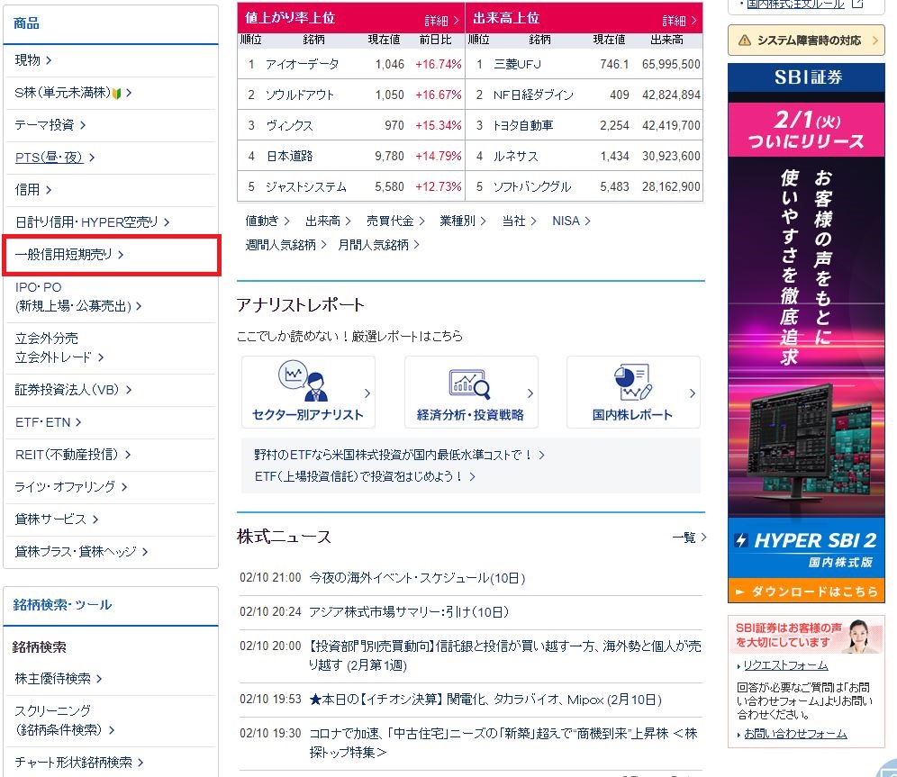Click 三菱UFJ in volume ranking
Screen dimensions: 897x777
tap(517, 64)
